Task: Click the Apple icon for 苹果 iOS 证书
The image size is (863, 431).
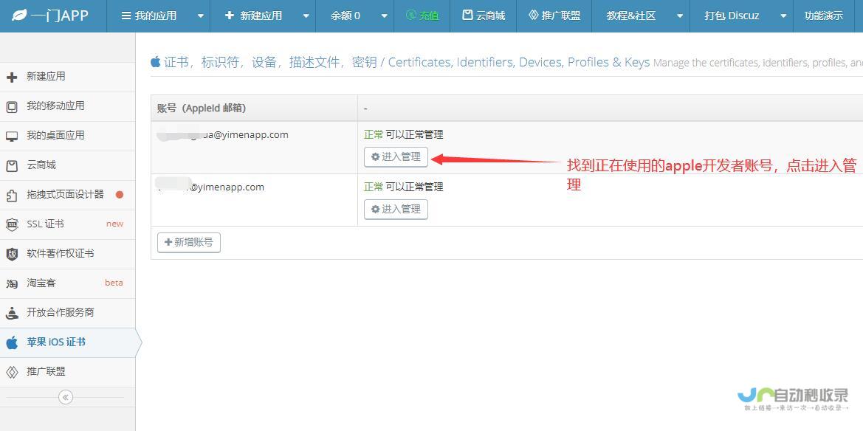Action: 12,343
